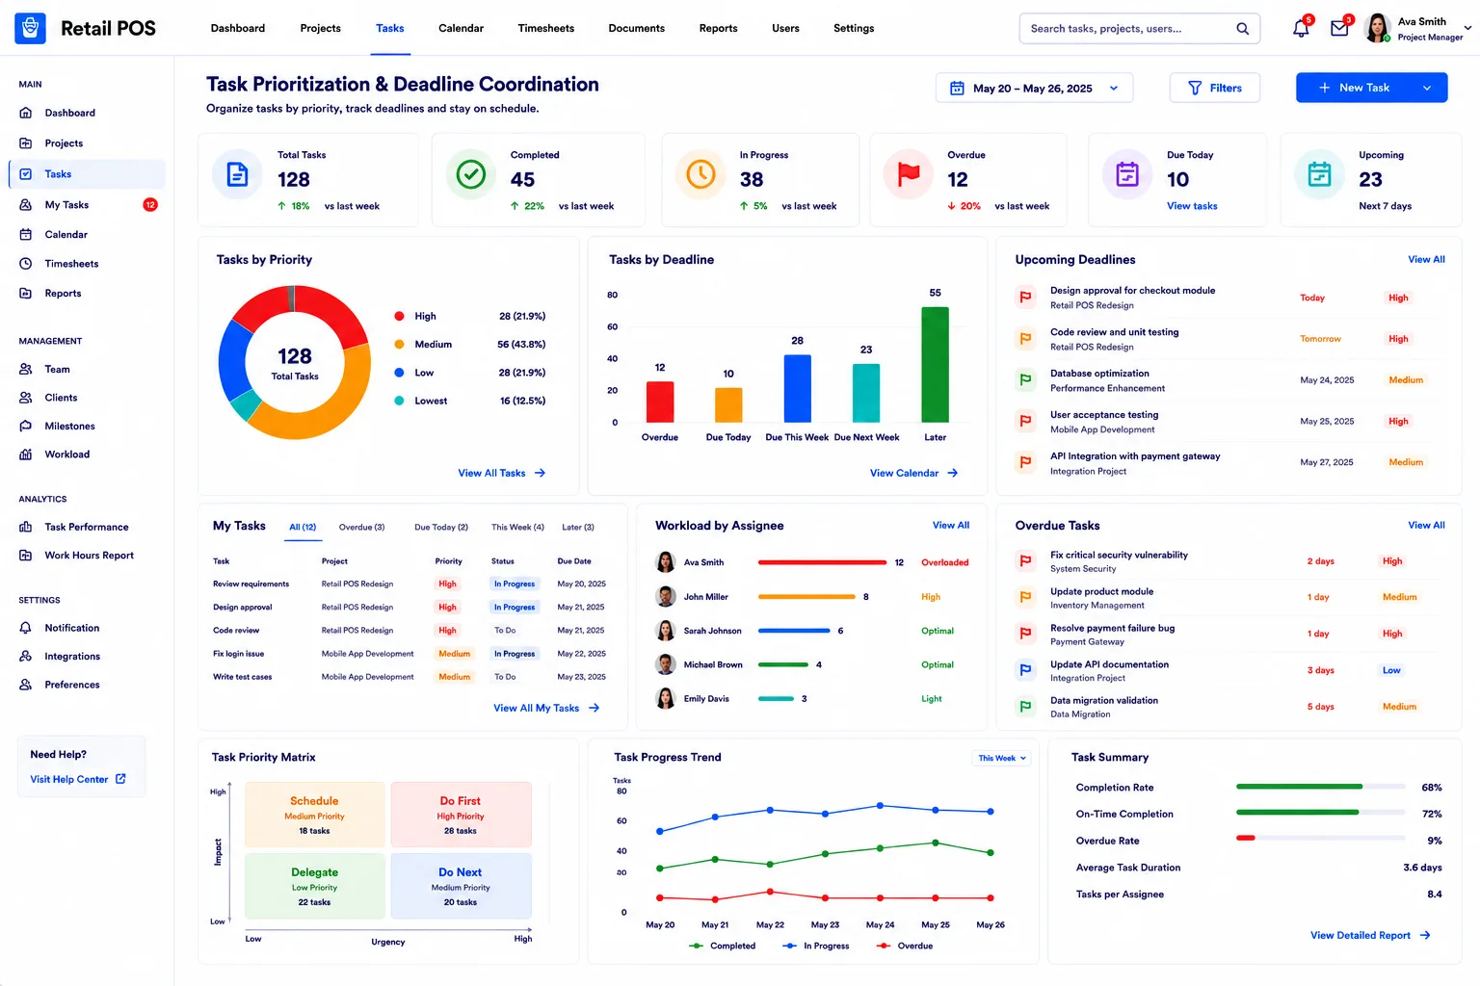Switch to the Calendar top menu tab
This screenshot has height=986, width=1480.
(x=461, y=28)
